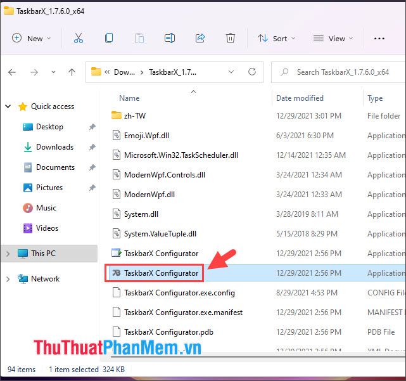The height and width of the screenshot is (381, 406).
Task: Select Documents in Quick access
Action: tap(55, 167)
